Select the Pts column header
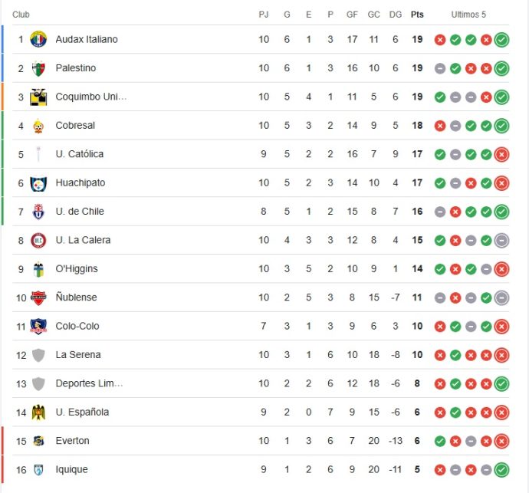 click(x=417, y=15)
